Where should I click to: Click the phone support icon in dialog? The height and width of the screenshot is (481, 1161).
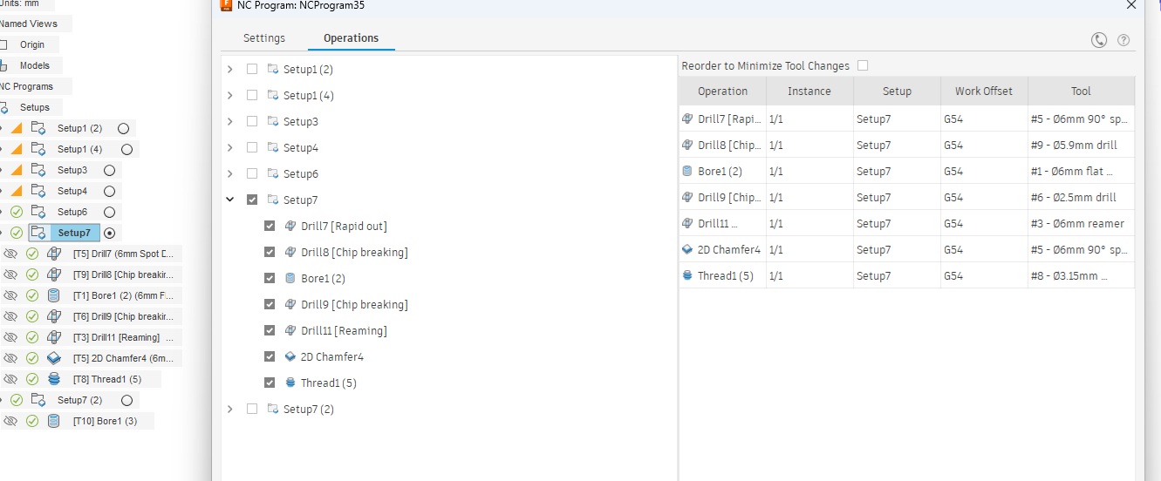[x=1099, y=40]
